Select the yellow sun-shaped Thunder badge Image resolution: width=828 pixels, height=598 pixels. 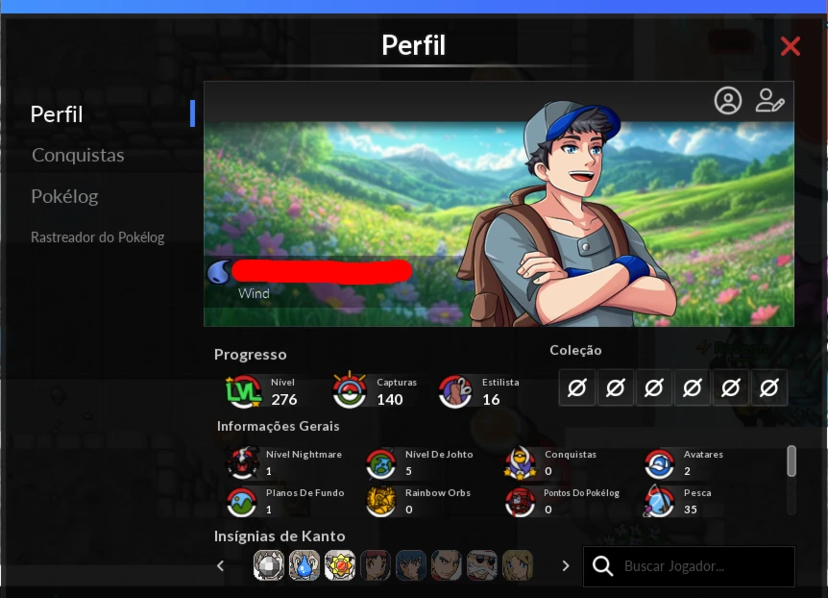click(339, 565)
